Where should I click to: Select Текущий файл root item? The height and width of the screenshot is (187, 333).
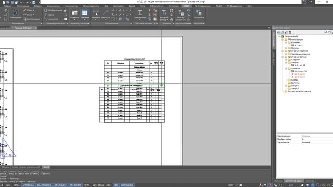[x=291, y=36]
